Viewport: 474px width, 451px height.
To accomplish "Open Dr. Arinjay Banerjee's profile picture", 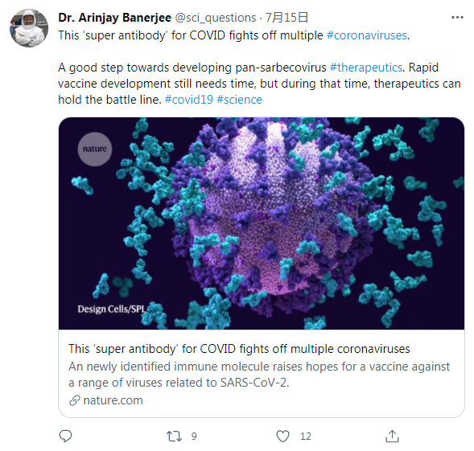I will pos(29,28).
